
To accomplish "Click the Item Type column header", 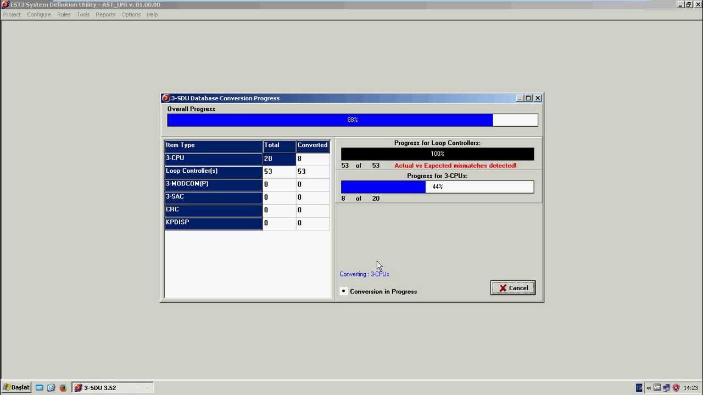I will tap(214, 146).
